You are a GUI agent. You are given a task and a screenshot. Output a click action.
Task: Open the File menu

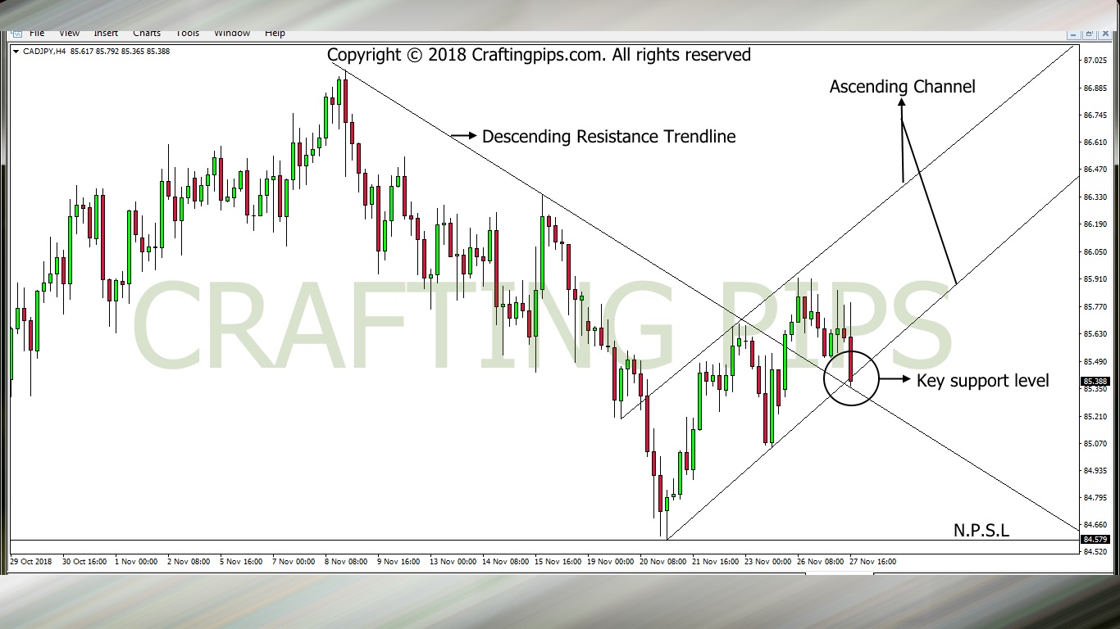tap(37, 34)
